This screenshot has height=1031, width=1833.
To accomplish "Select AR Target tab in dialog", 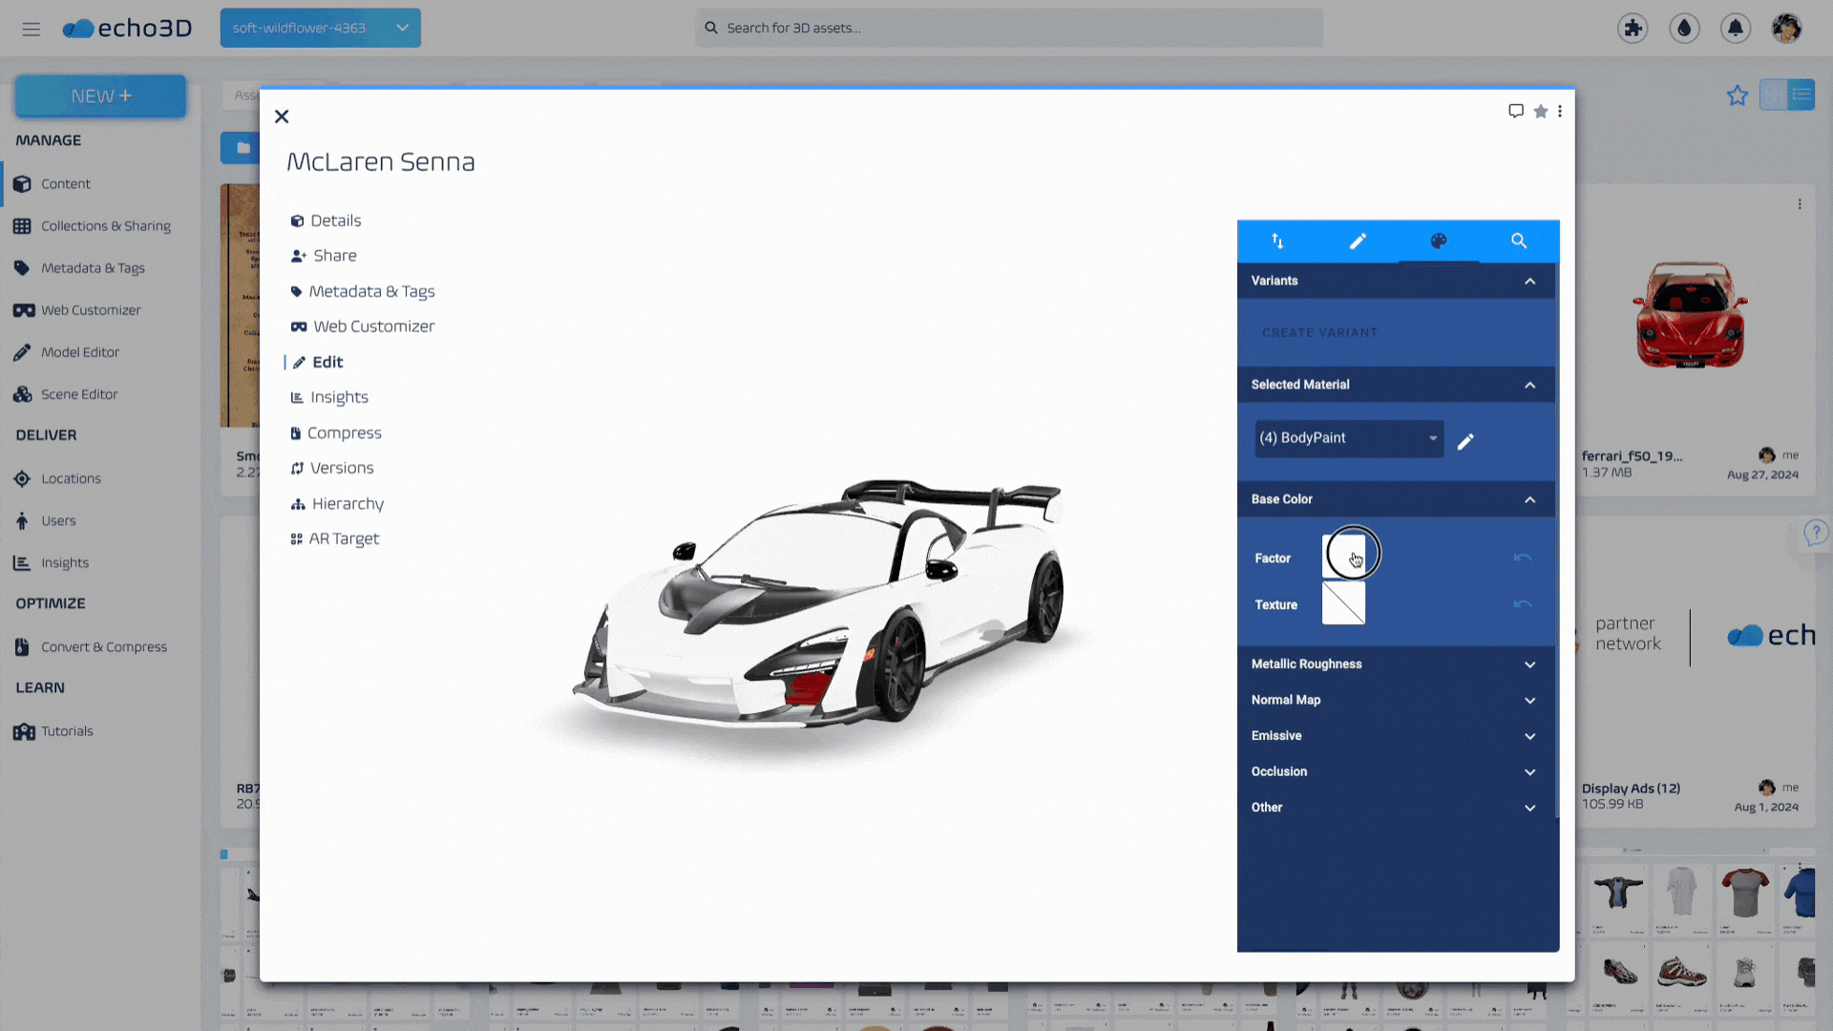I will (335, 538).
